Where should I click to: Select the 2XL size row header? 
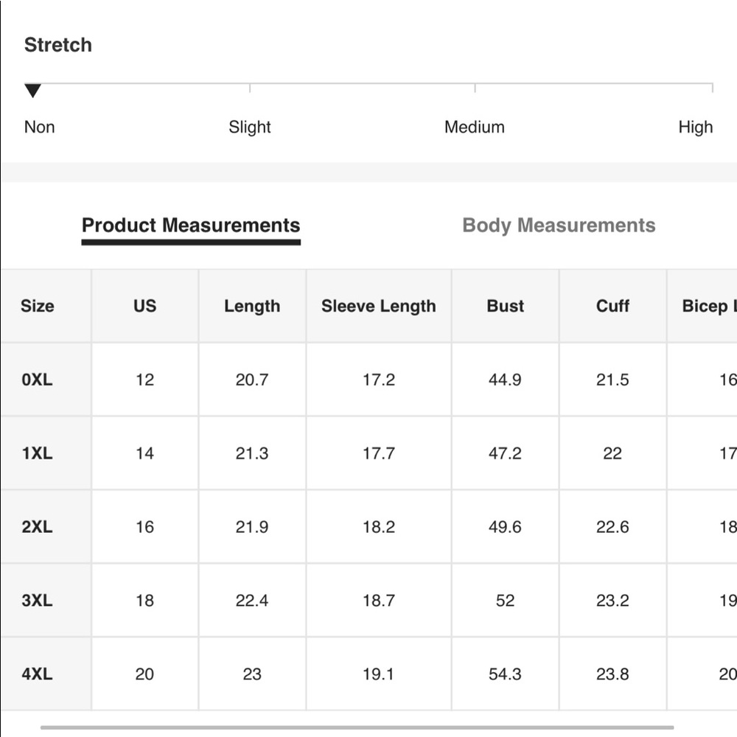click(37, 526)
